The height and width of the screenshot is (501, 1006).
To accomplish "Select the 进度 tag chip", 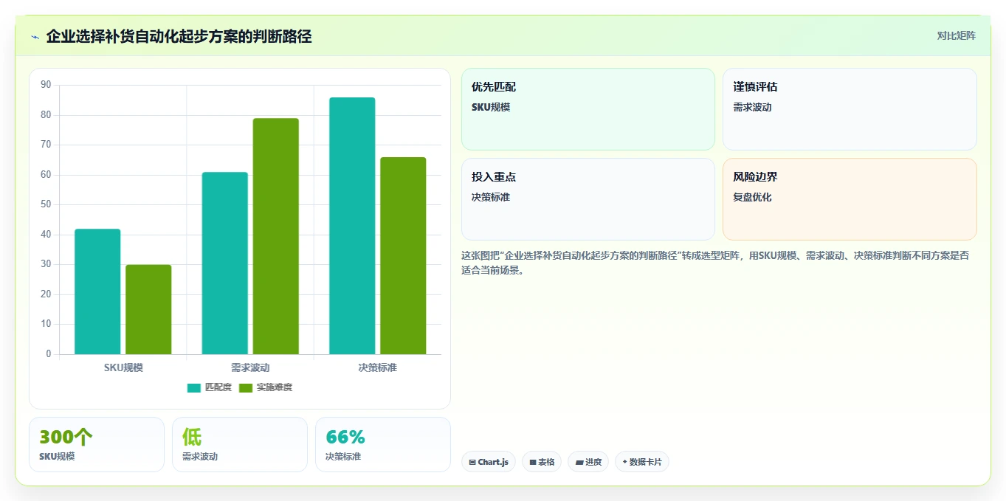I will [x=588, y=462].
